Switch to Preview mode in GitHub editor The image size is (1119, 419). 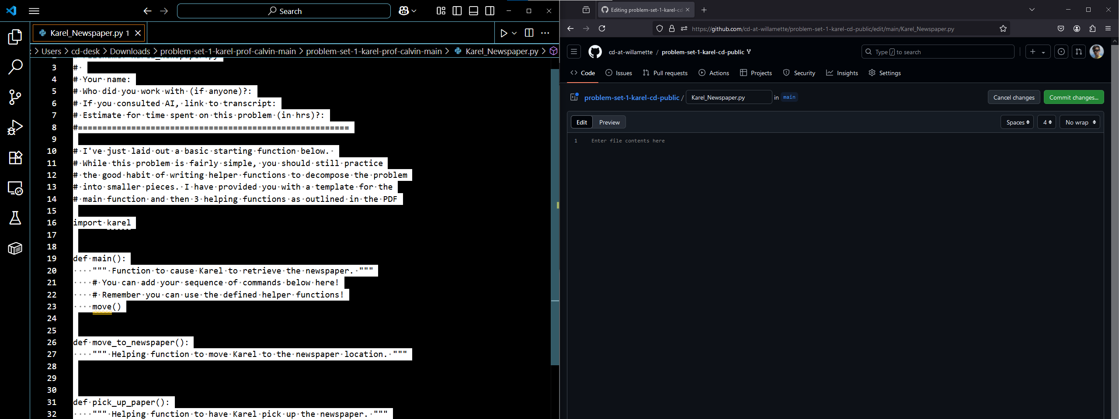pos(609,122)
